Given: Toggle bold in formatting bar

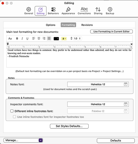Looking at the screenshot, I should click(x=17, y=39).
